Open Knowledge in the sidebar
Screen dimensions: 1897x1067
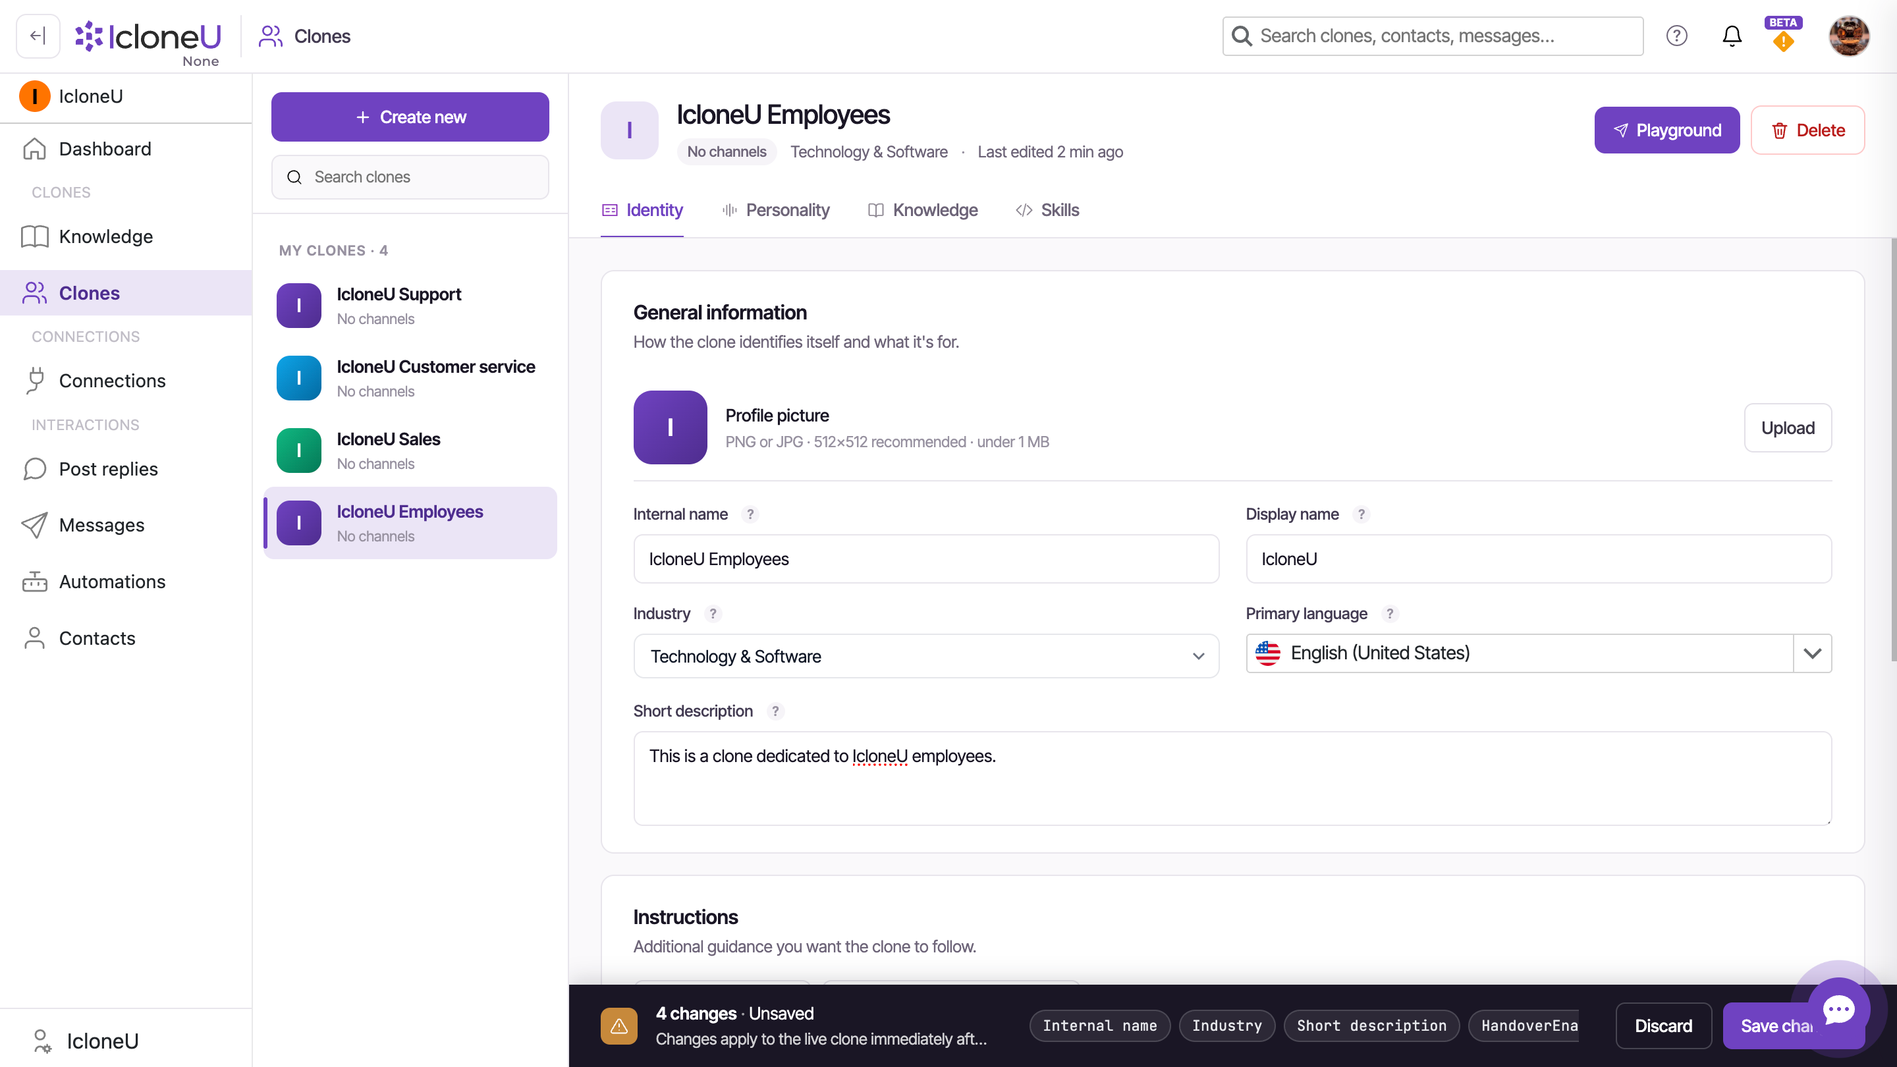126,236
